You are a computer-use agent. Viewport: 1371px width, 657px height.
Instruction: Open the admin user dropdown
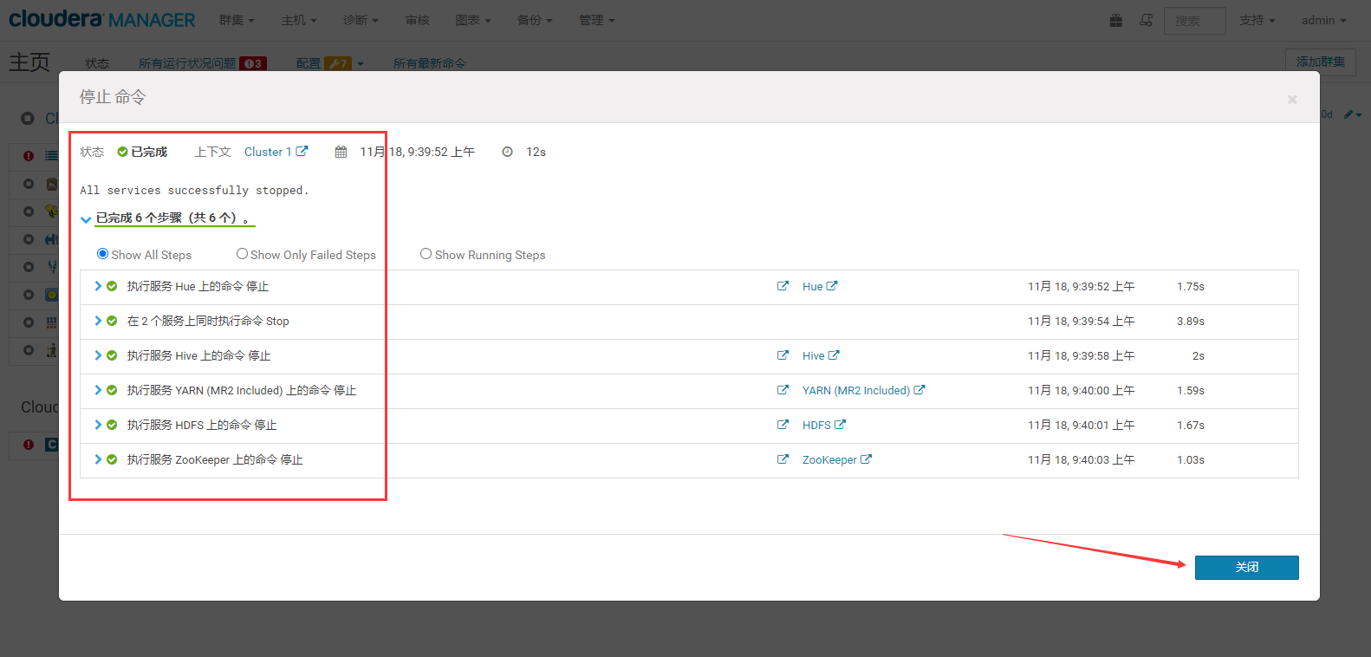(x=1323, y=20)
